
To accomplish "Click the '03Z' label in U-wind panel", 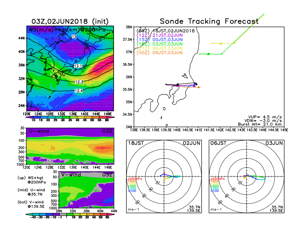I will tap(107, 131).
